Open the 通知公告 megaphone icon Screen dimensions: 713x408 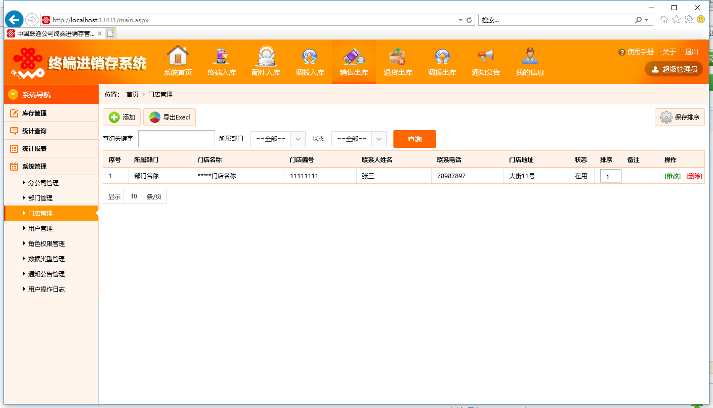(486, 56)
